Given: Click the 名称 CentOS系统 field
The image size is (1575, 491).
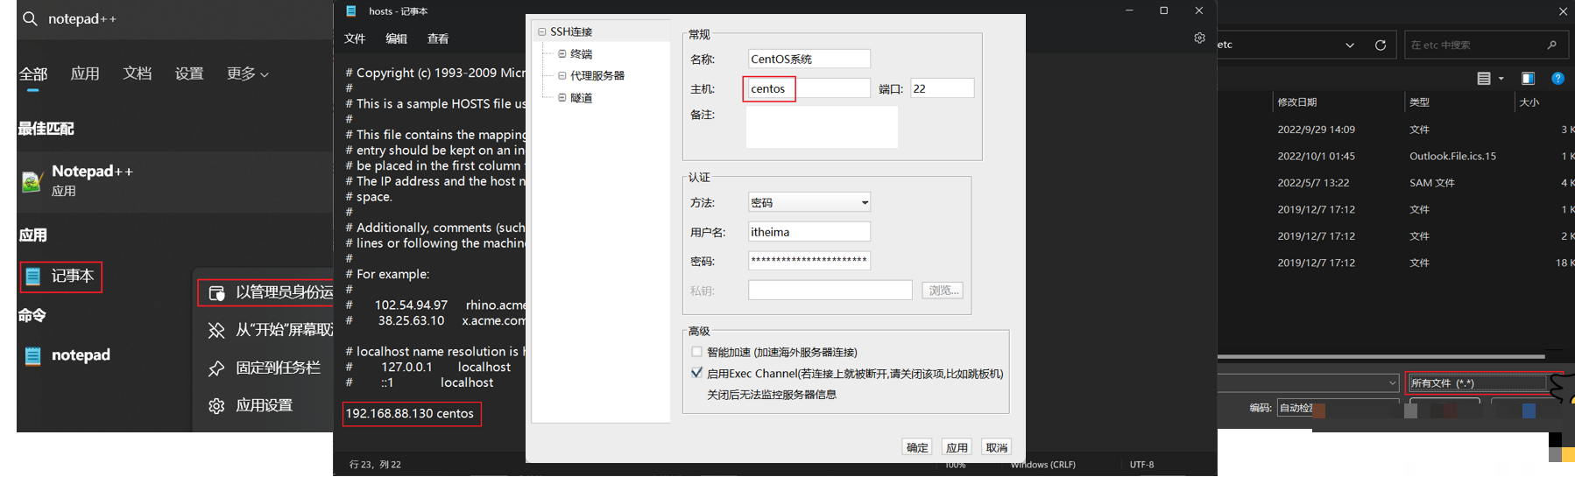Looking at the screenshot, I should pyautogui.click(x=809, y=59).
